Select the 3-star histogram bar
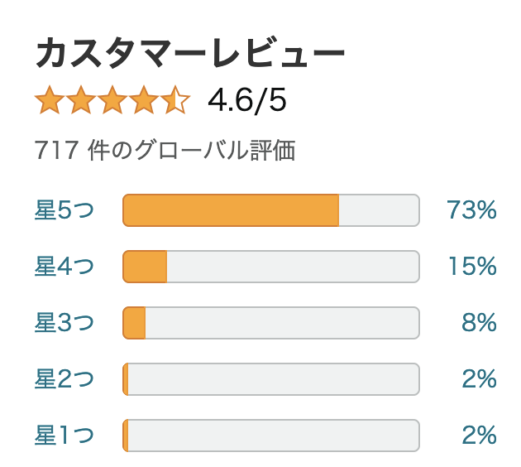This screenshot has height=467, width=521. tap(271, 323)
